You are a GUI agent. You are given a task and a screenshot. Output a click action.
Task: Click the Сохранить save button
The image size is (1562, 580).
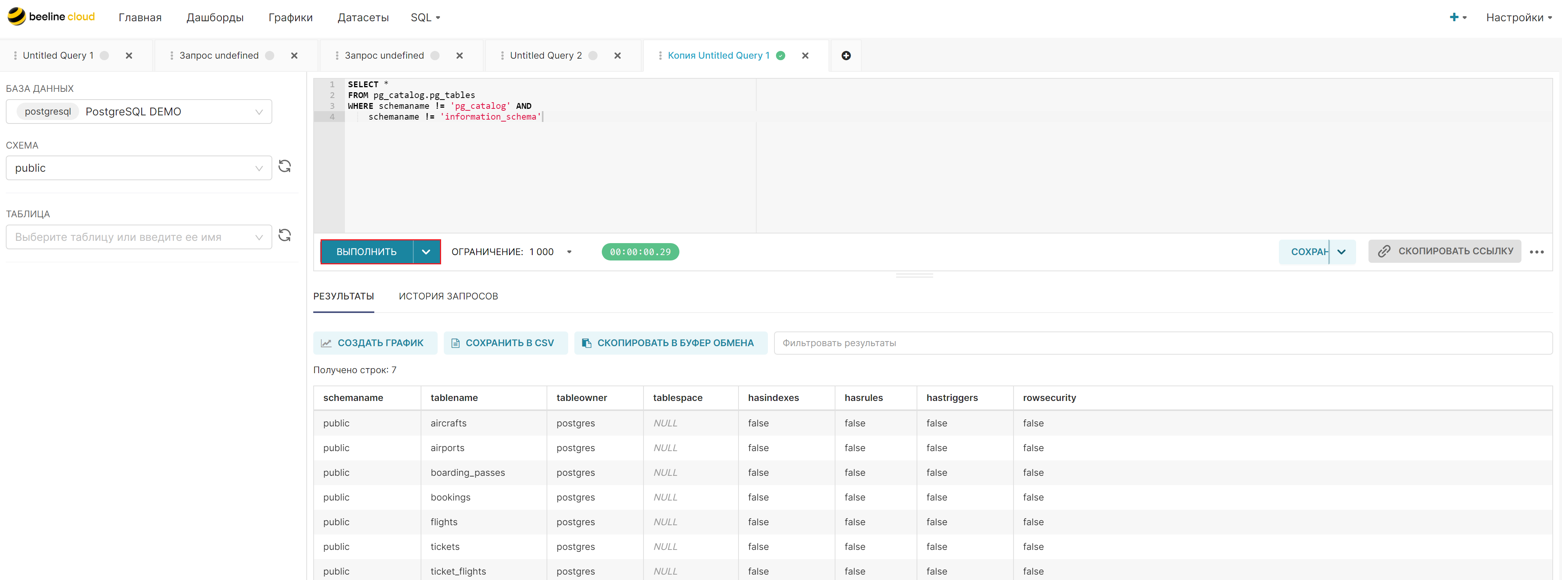coord(1304,252)
